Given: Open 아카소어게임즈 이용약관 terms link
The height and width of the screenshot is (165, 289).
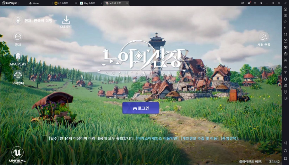Looking at the screenshot, I should point(157,139).
